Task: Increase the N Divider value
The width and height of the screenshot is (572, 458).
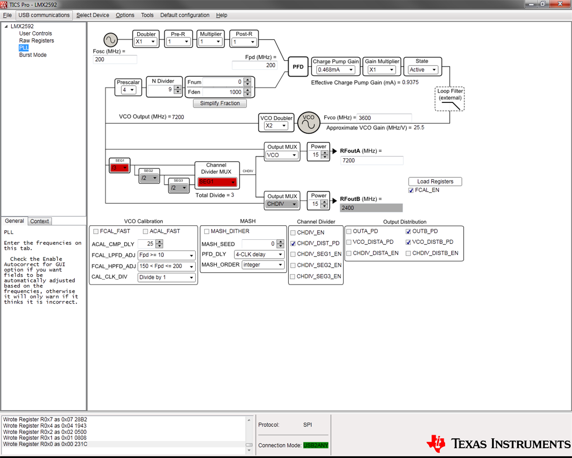Action: (178, 88)
